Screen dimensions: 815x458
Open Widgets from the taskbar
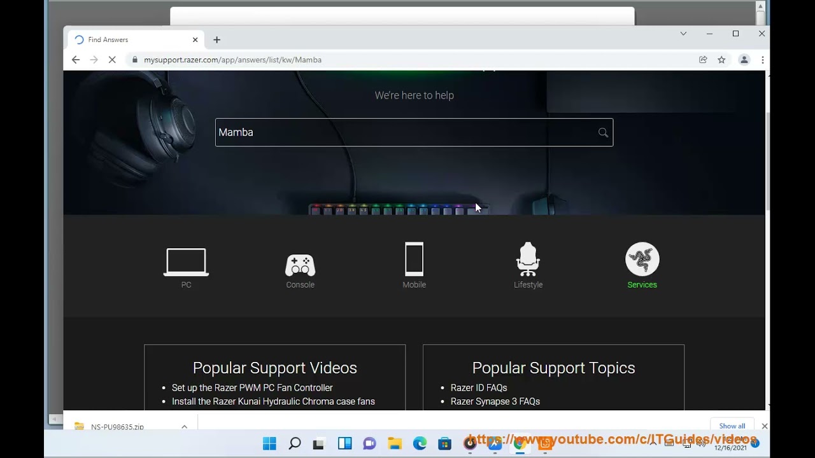pyautogui.click(x=344, y=443)
